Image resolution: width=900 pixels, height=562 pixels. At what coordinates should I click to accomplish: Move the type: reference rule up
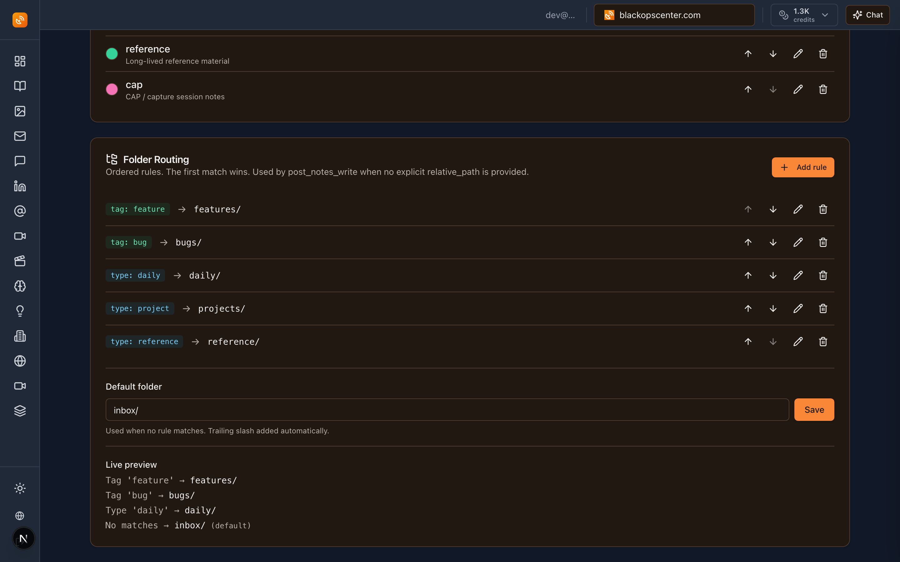tap(748, 342)
